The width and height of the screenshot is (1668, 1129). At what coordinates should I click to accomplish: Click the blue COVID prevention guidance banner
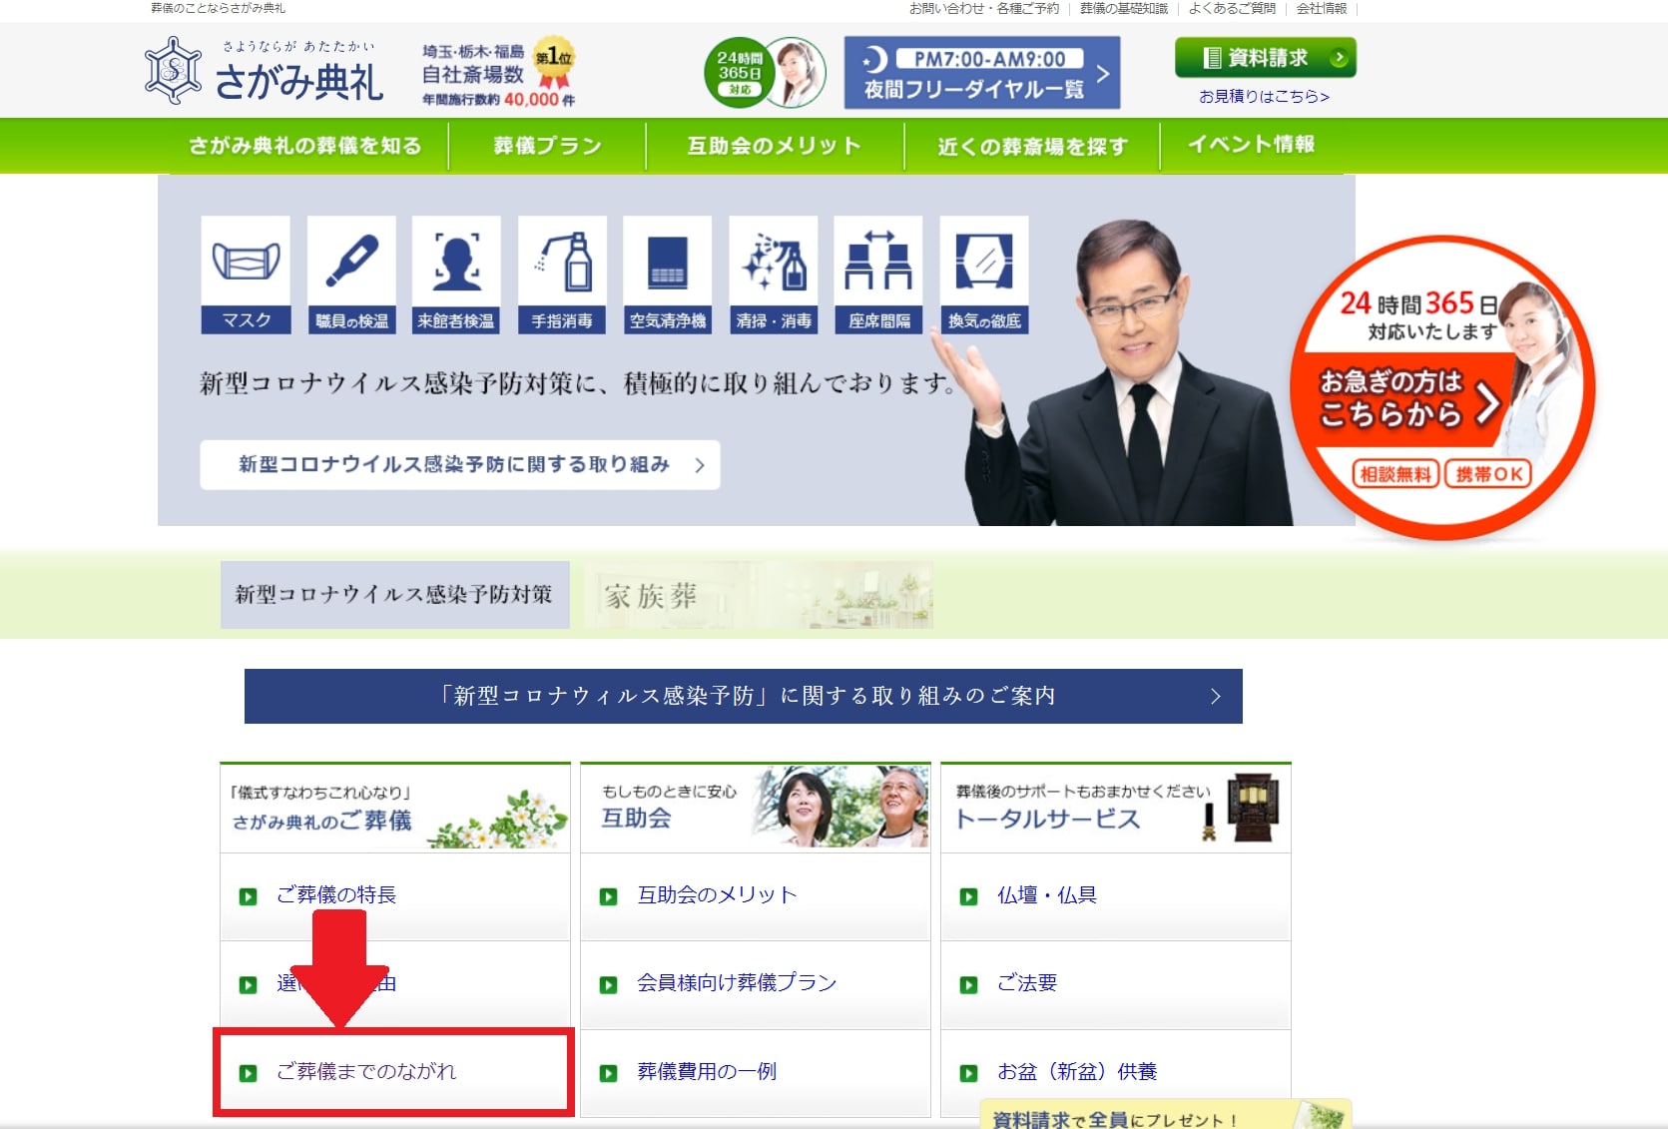coord(743,696)
